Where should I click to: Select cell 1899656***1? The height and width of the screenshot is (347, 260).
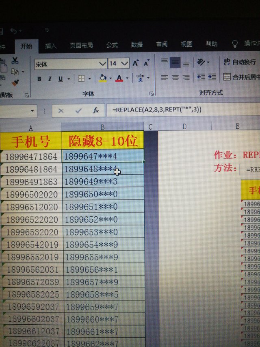(104, 269)
